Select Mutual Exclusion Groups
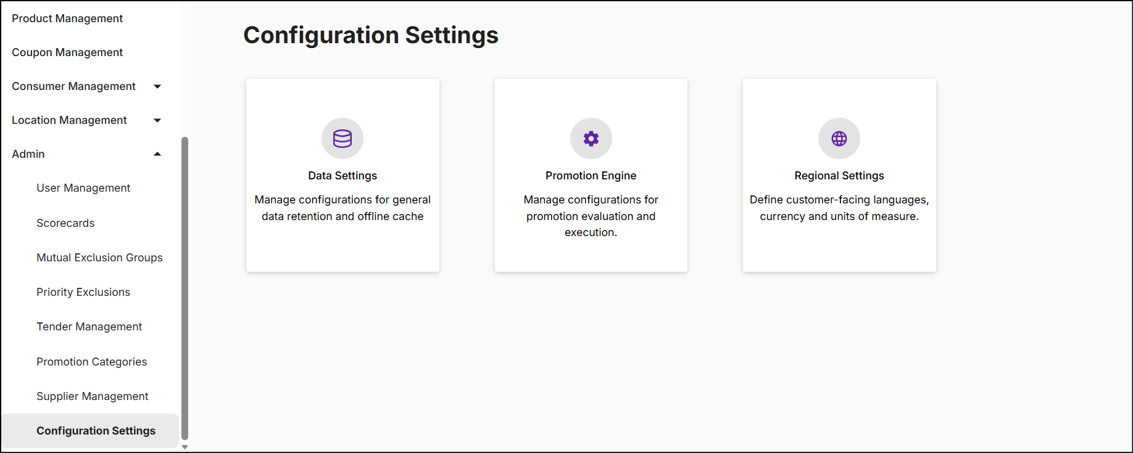 tap(99, 258)
